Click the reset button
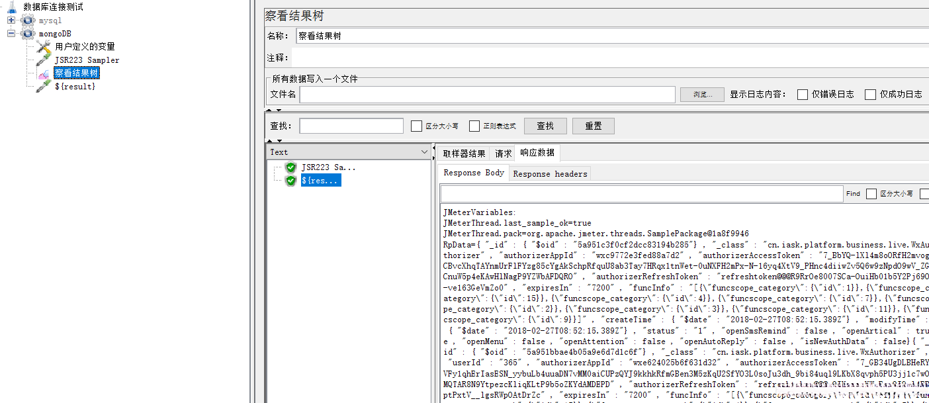Image resolution: width=929 pixels, height=403 pixels. click(x=594, y=126)
